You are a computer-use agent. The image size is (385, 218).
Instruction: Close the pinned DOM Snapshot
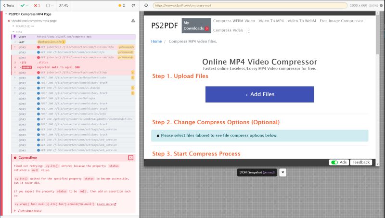[282, 172]
